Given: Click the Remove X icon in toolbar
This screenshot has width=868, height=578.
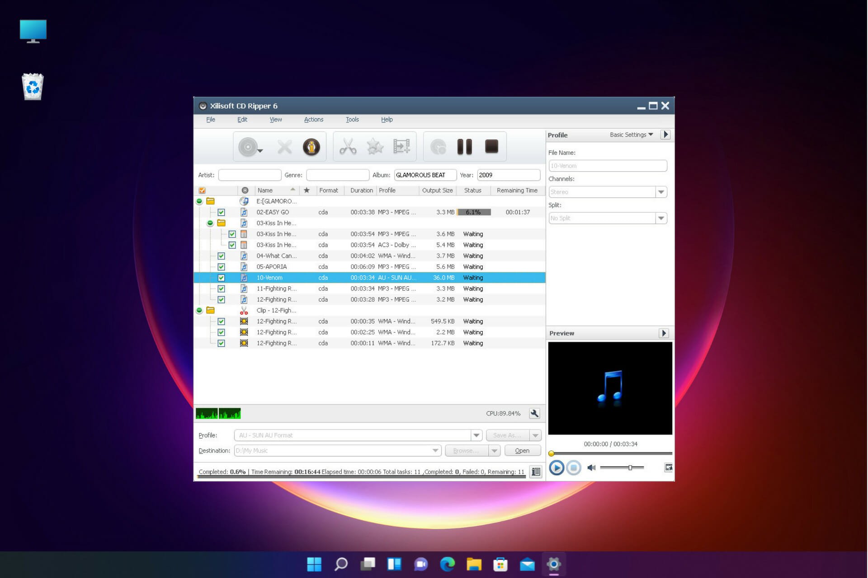Looking at the screenshot, I should click(284, 147).
